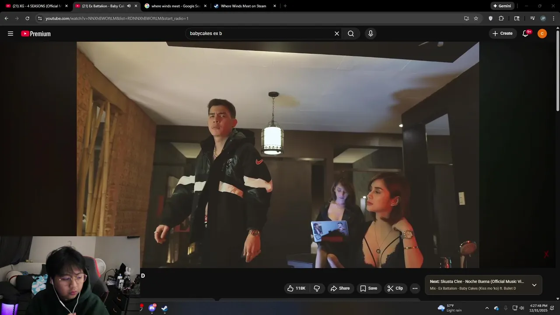
Task: Click the Create button
Action: pyautogui.click(x=502, y=34)
